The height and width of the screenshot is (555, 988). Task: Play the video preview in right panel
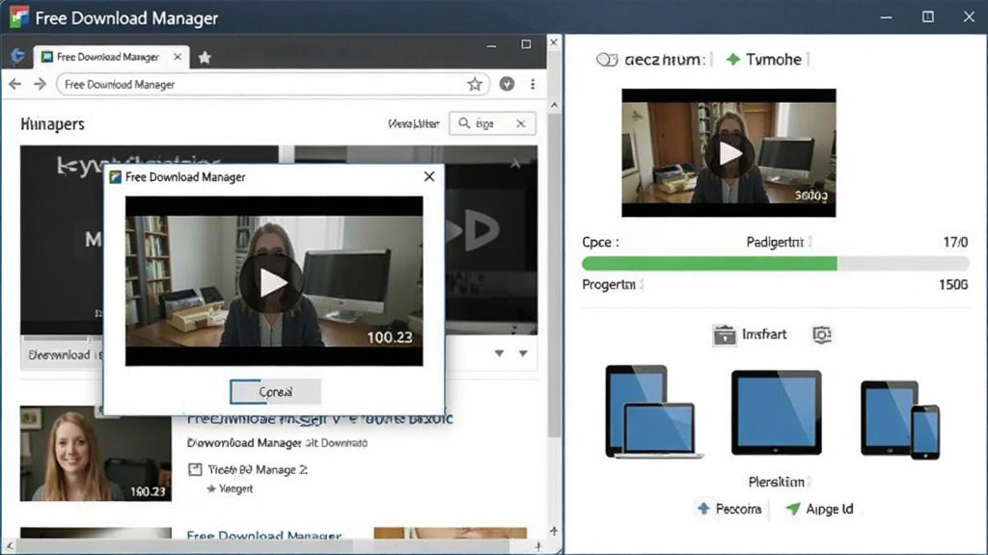click(728, 153)
